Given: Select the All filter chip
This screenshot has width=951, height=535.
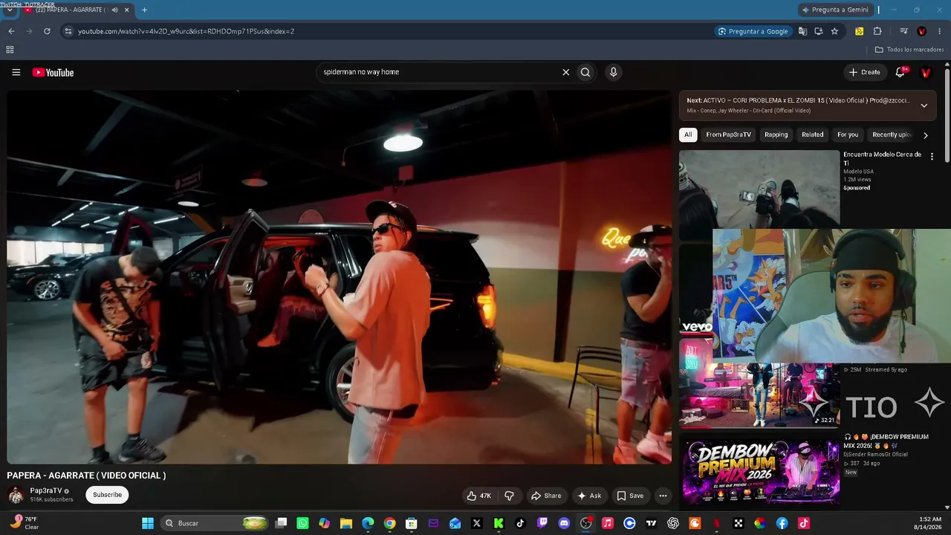Looking at the screenshot, I should (x=688, y=134).
